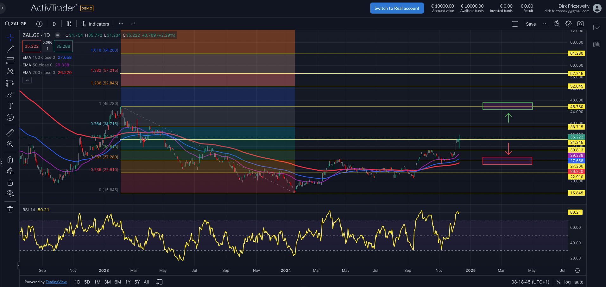This screenshot has height=287, width=606.
Task: Open the envelope messages icon
Action: 597,27
